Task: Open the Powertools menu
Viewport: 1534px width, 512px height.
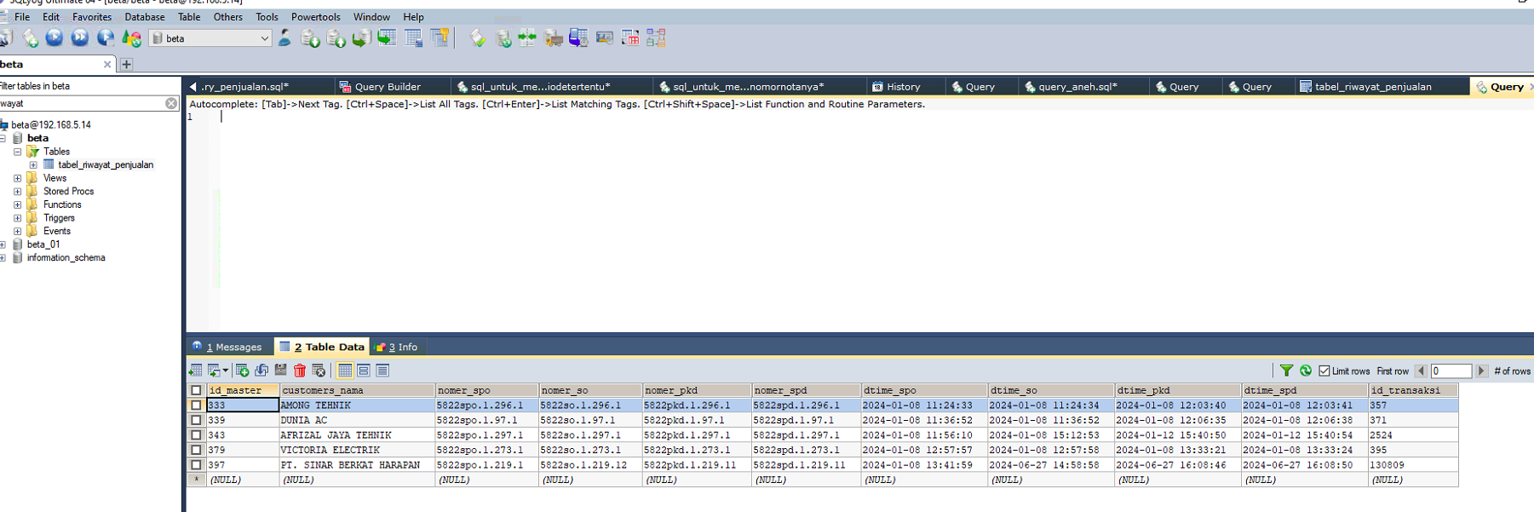Action: 315,17
